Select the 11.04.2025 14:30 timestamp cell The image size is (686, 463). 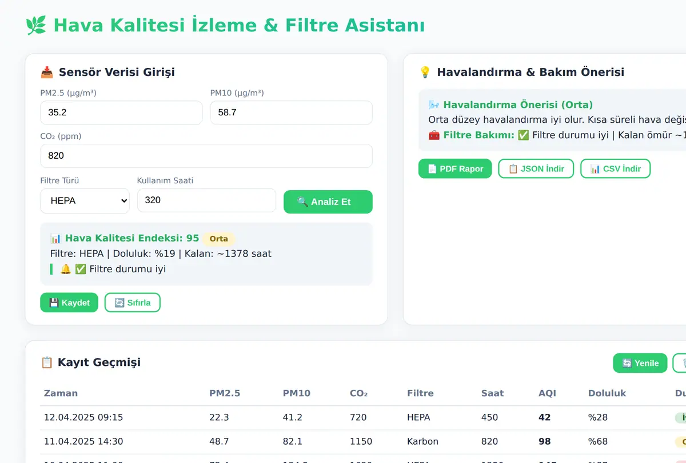(83, 441)
